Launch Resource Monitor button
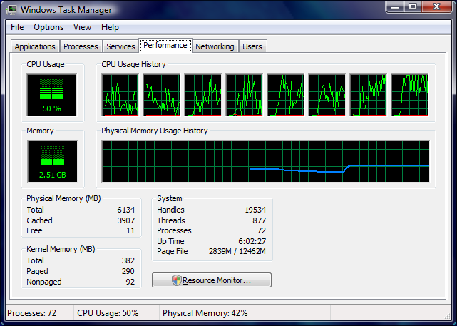 point(212,280)
